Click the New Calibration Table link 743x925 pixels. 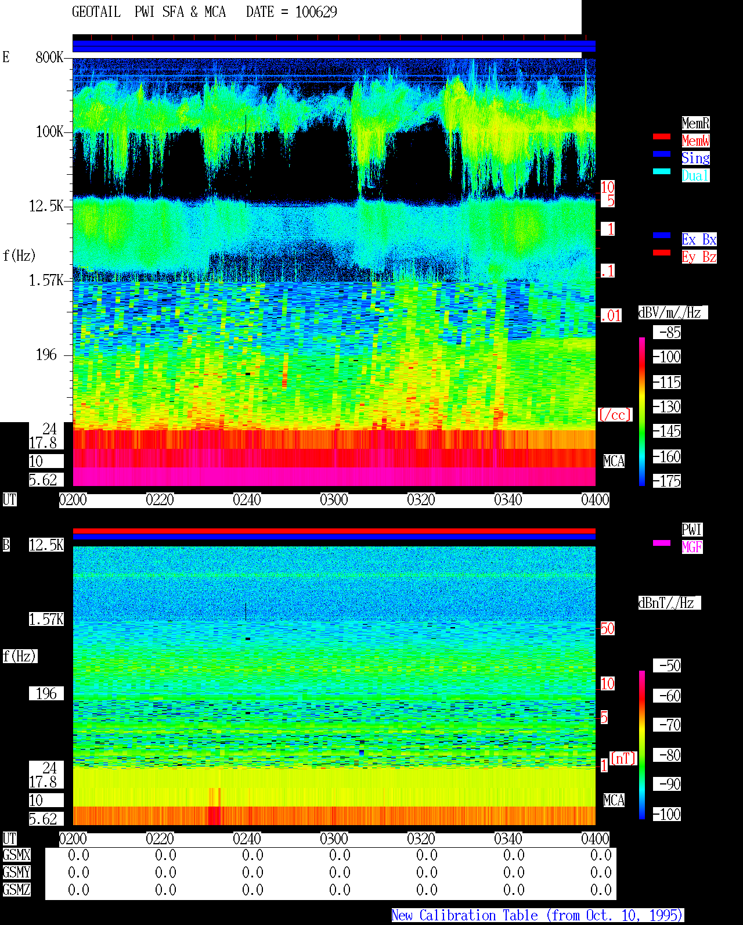[x=538, y=916]
